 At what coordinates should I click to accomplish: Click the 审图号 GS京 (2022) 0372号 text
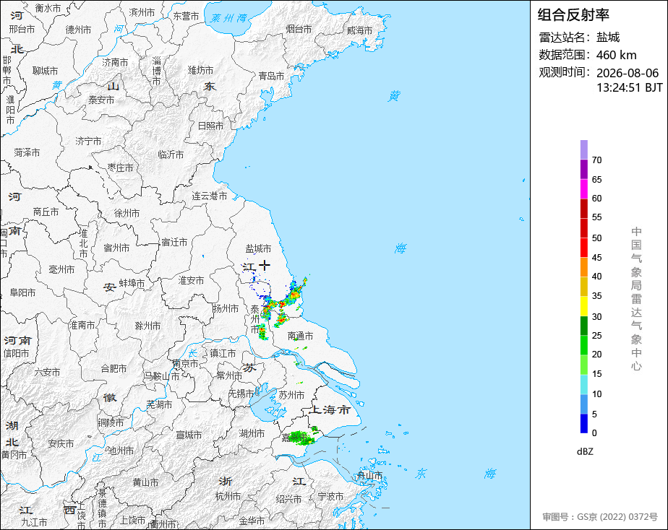click(600, 517)
